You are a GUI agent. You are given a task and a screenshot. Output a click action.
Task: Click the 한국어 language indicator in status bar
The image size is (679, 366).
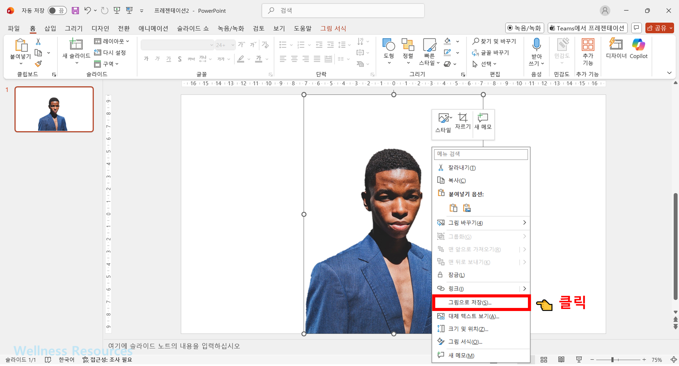click(x=67, y=360)
